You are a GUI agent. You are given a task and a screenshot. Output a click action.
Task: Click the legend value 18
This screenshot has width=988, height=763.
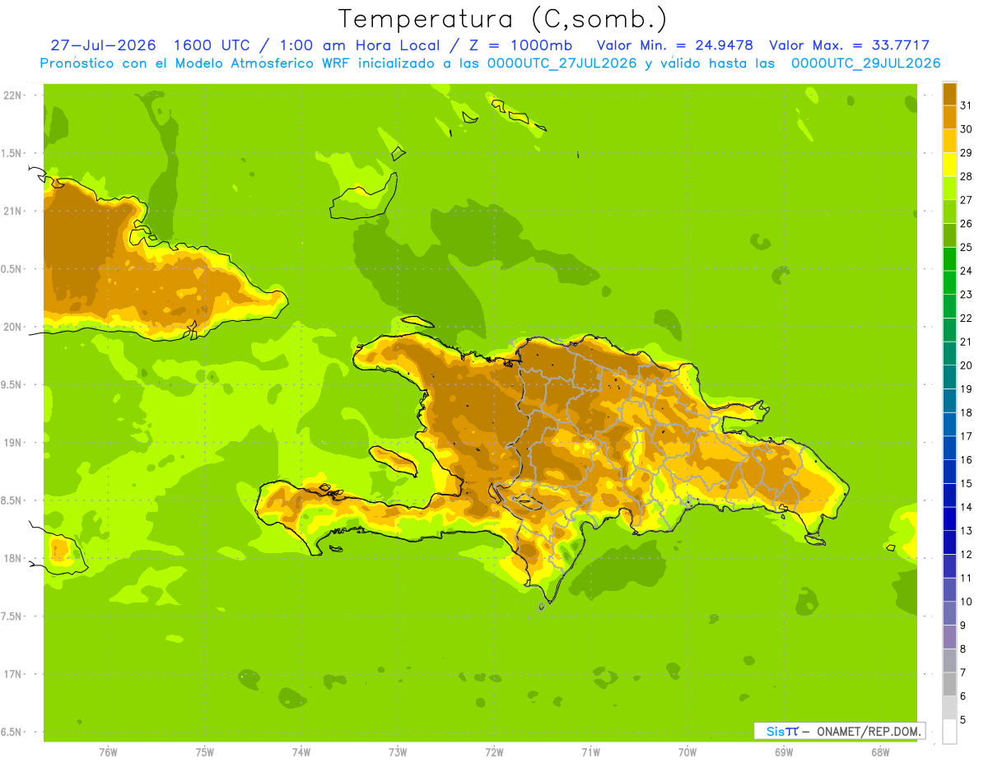[x=967, y=412]
